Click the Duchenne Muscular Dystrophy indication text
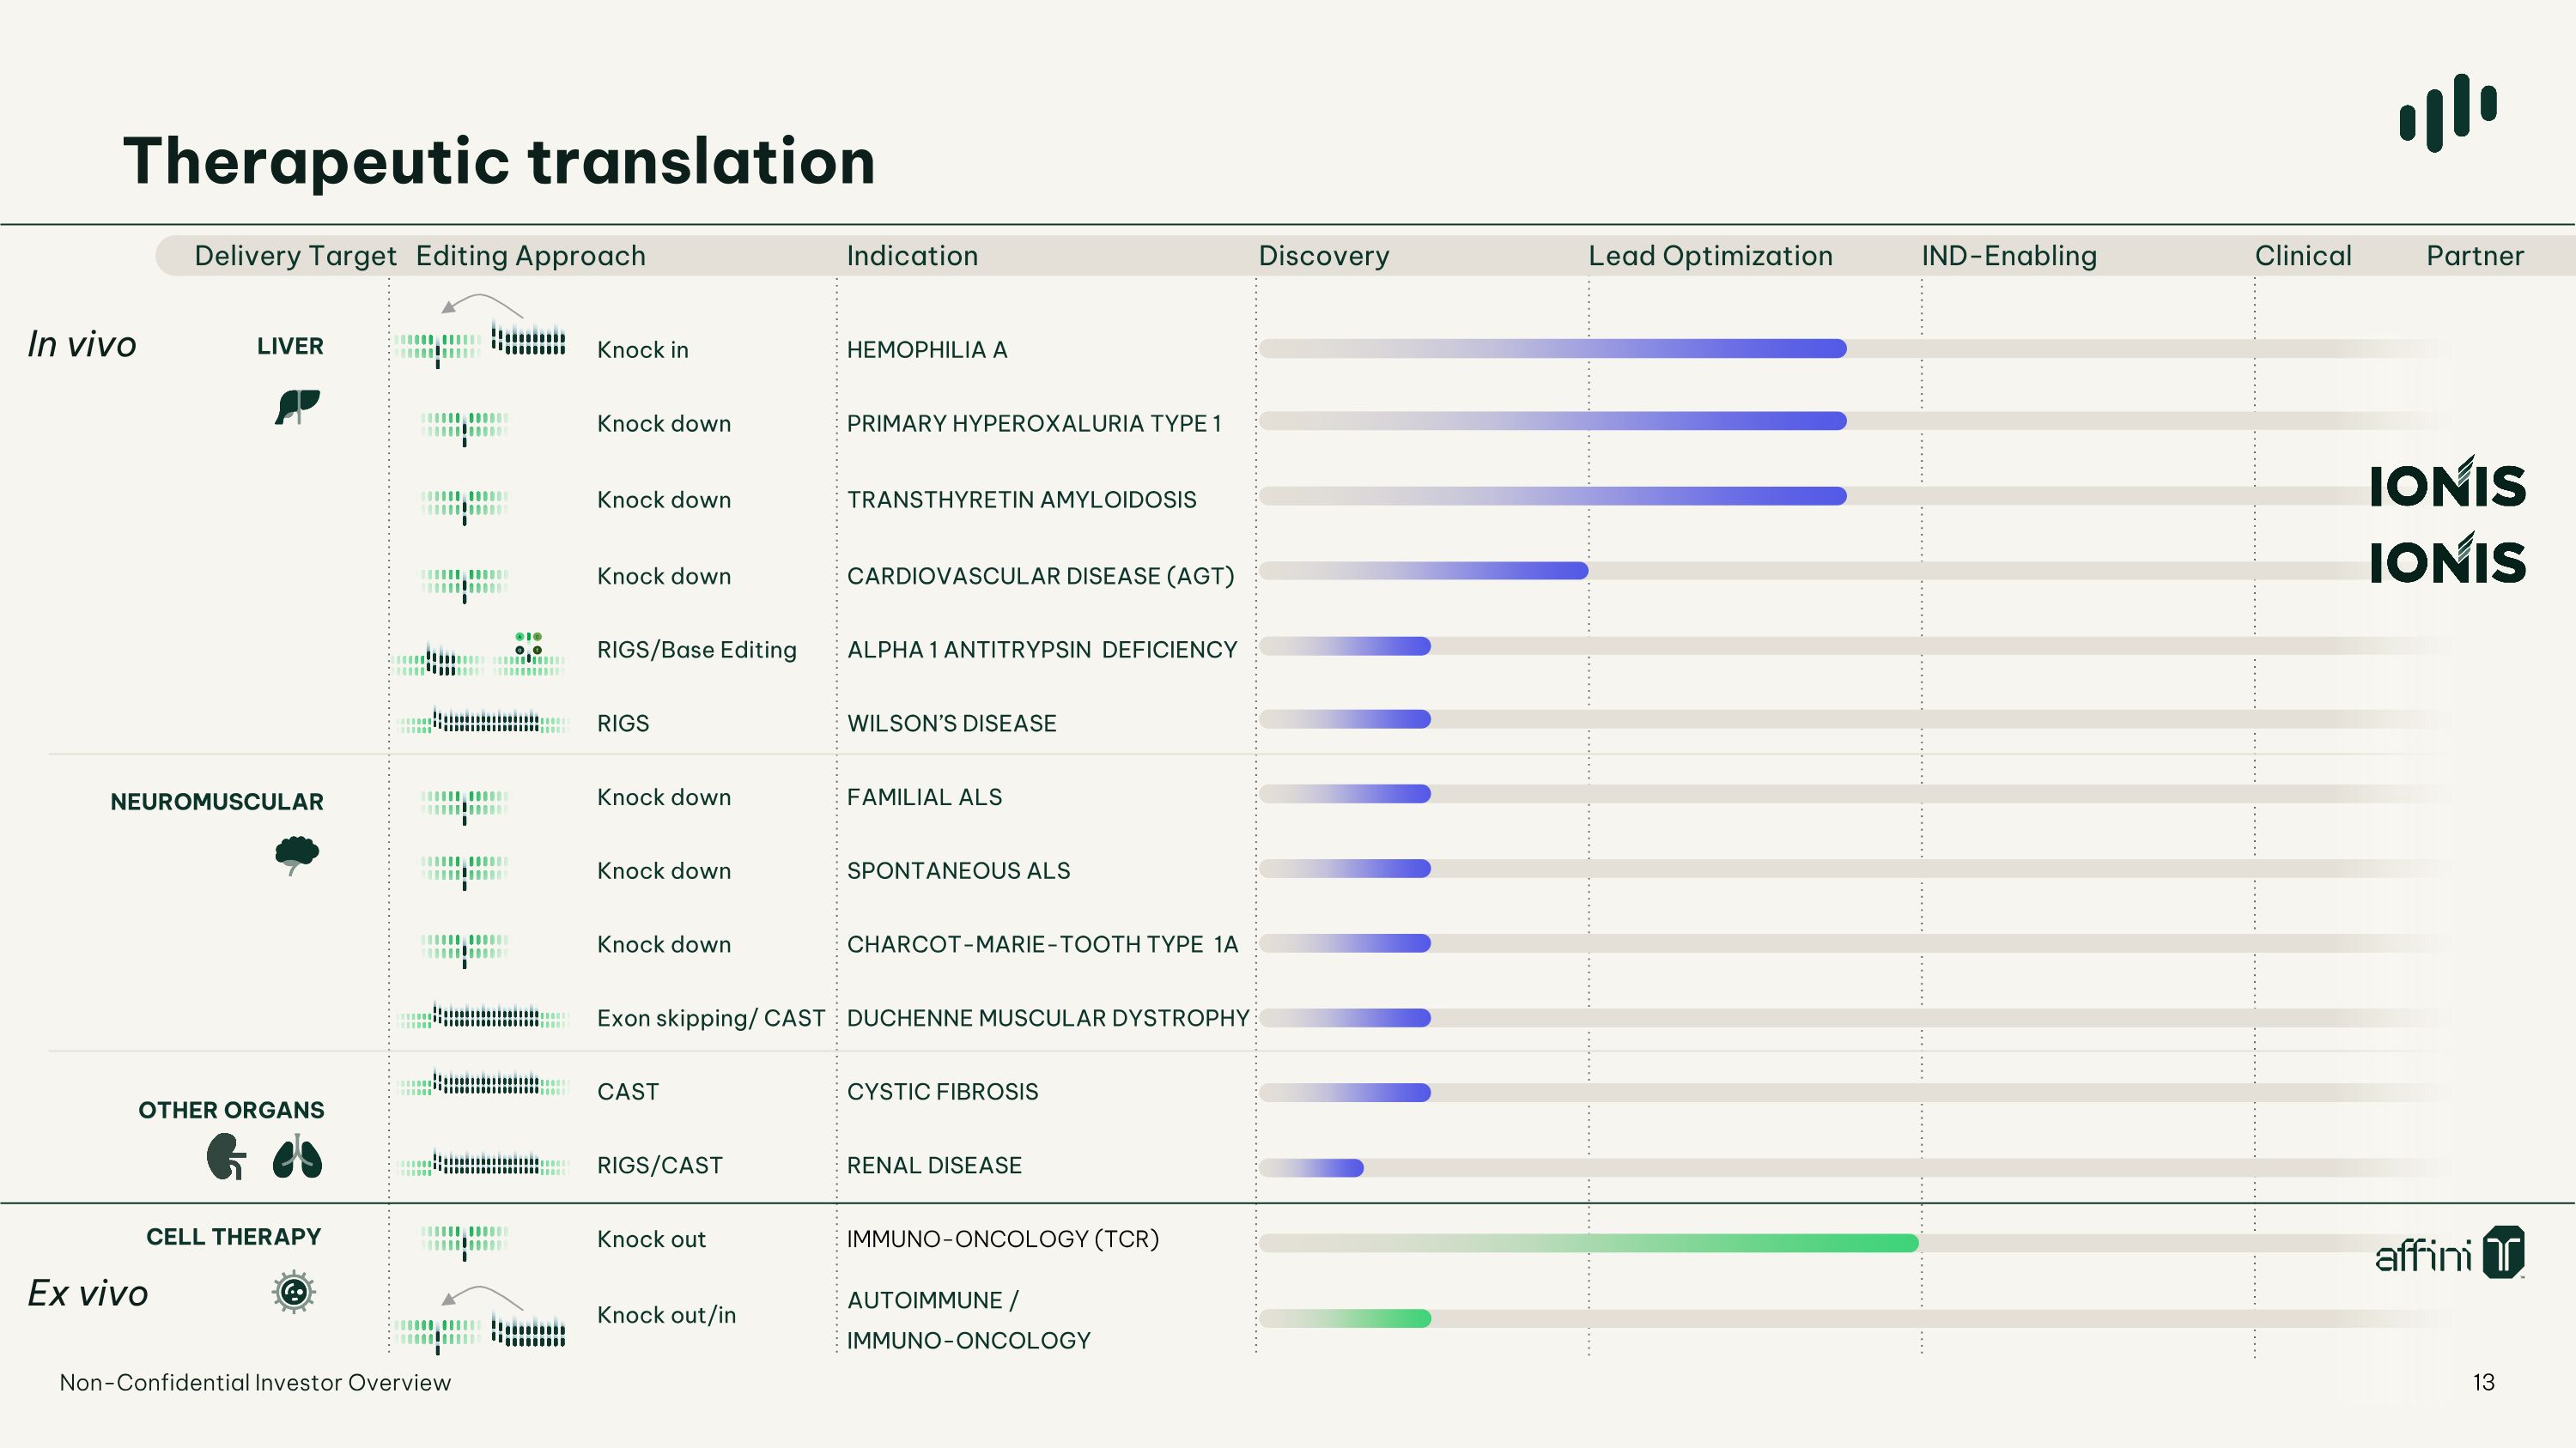The width and height of the screenshot is (2576, 1448). [x=1048, y=1018]
